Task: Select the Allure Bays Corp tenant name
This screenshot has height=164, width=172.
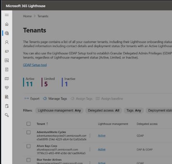Action: coord(47,146)
